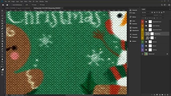Filter layers by pixel layers icon

[152, 13]
